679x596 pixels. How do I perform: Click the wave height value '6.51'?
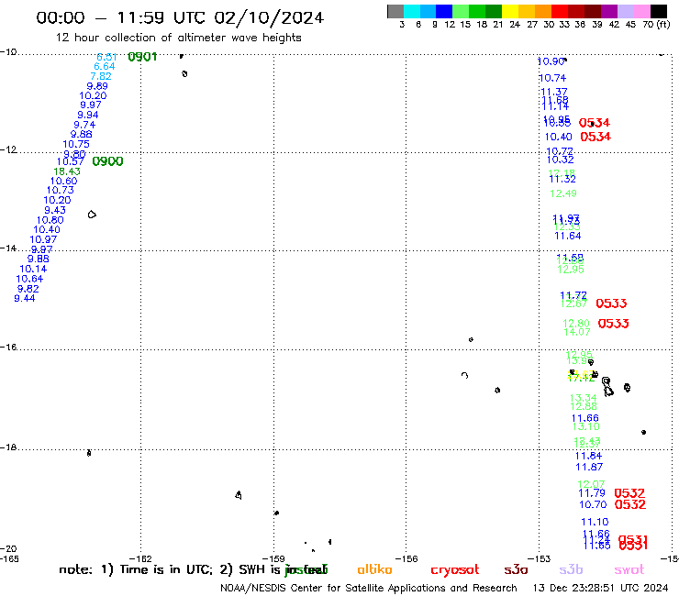coord(106,57)
